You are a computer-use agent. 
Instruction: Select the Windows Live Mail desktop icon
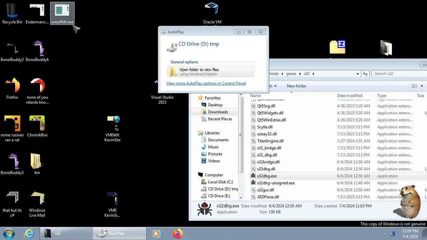point(37,204)
